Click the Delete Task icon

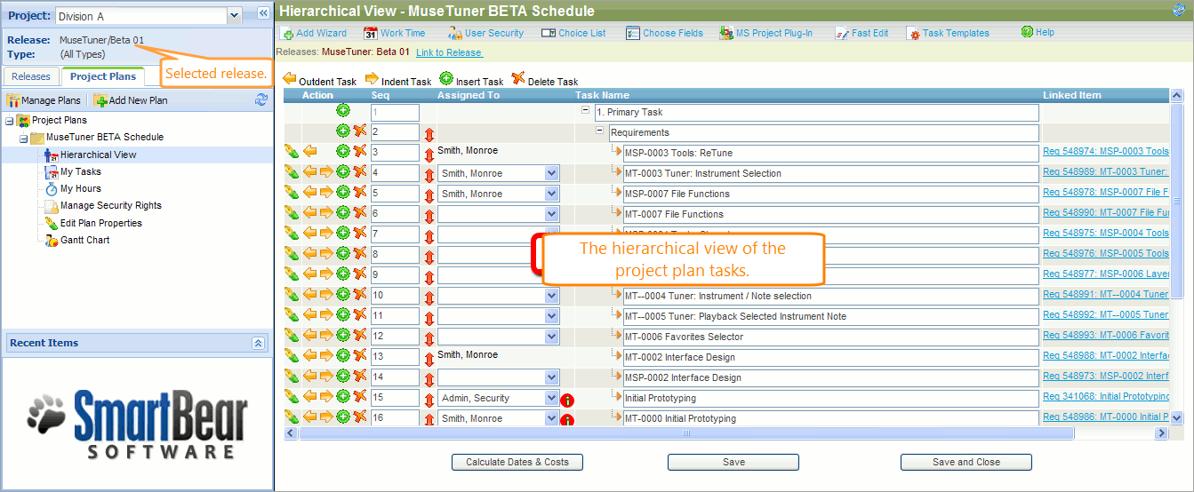(518, 79)
